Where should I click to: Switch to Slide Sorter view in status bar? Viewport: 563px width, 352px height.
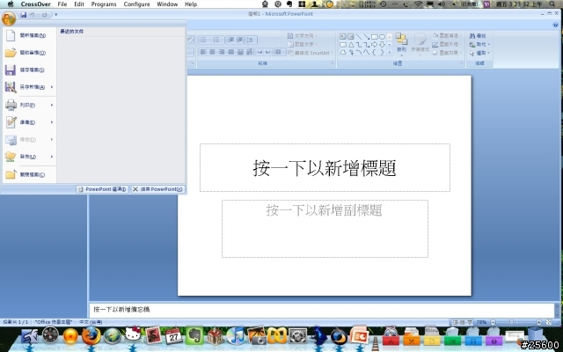(463, 322)
